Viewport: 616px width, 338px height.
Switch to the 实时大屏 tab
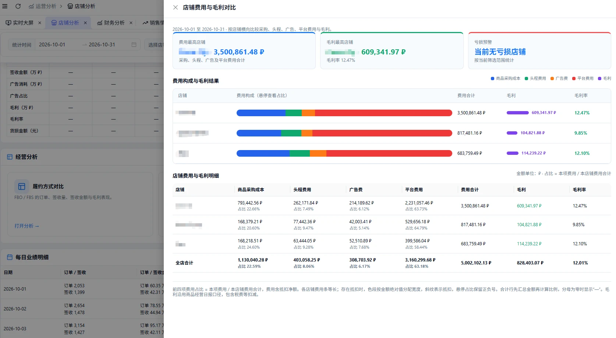[20, 23]
